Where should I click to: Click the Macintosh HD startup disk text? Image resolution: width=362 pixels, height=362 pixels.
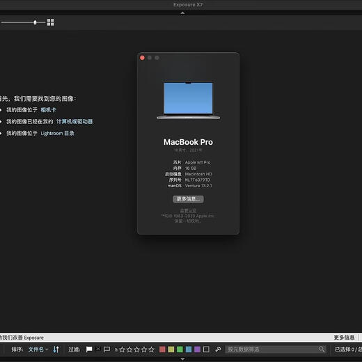tap(198, 174)
